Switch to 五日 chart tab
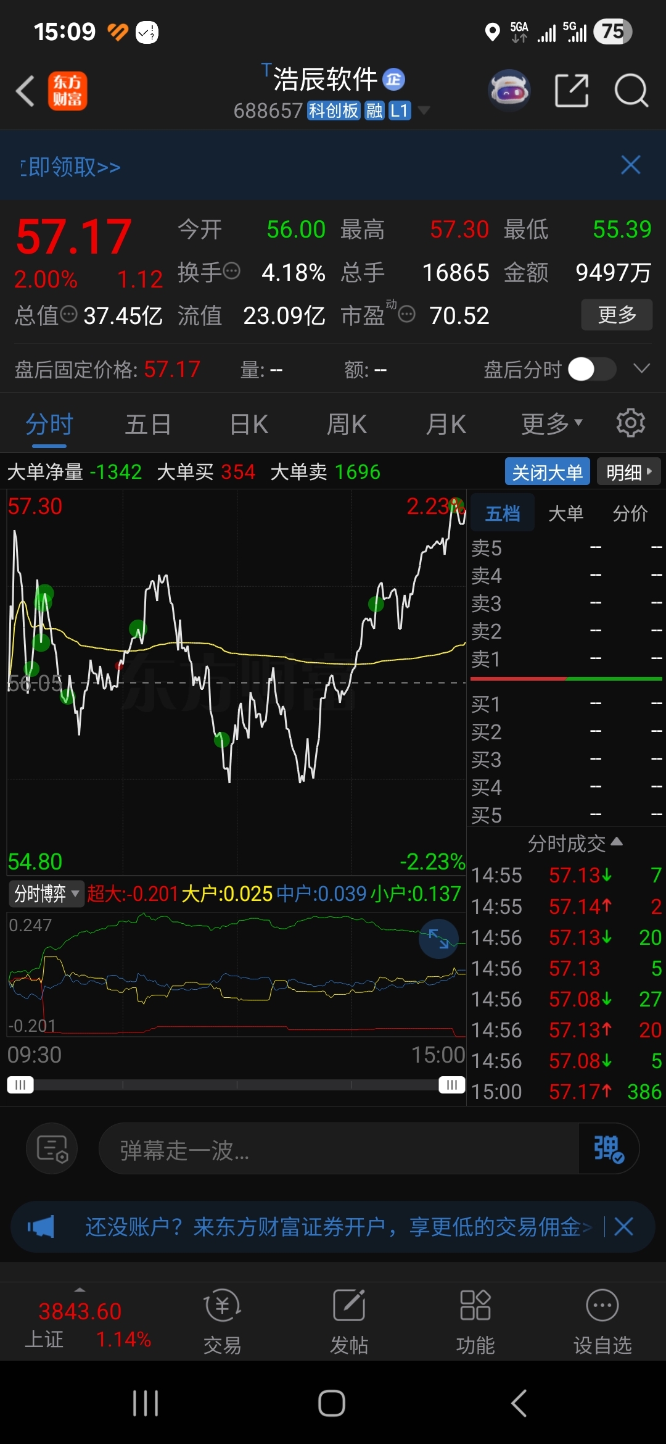This screenshot has width=666, height=1444. [x=148, y=424]
